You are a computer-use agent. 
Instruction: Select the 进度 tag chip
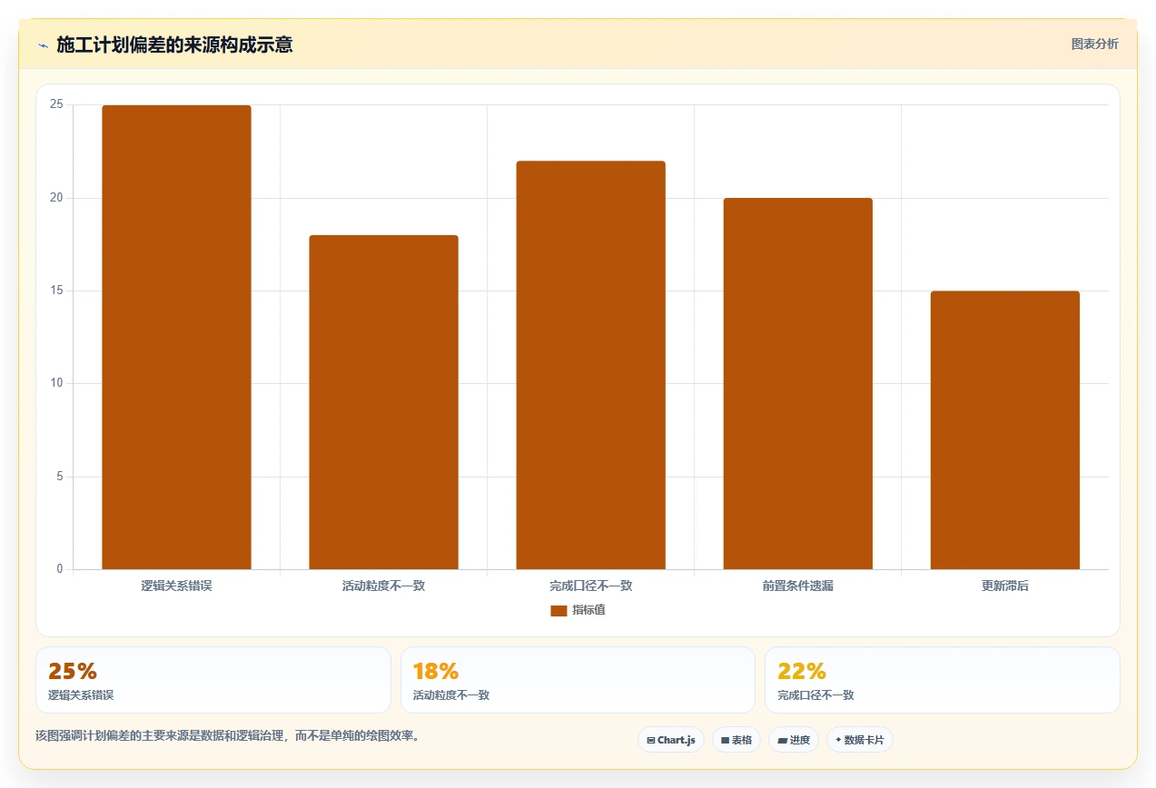794,740
